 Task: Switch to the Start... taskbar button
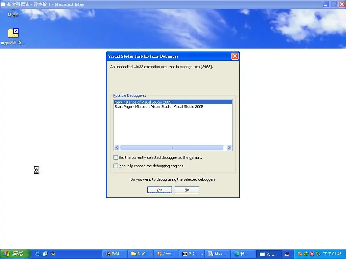tap(166, 254)
